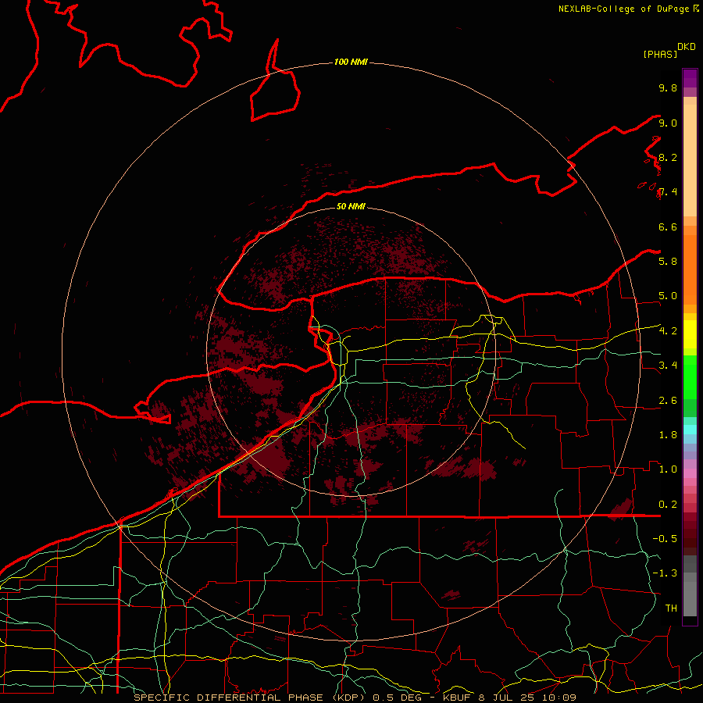The image size is (703, 703).
Task: Pick the orange band of the color bar
Action: coord(690,269)
